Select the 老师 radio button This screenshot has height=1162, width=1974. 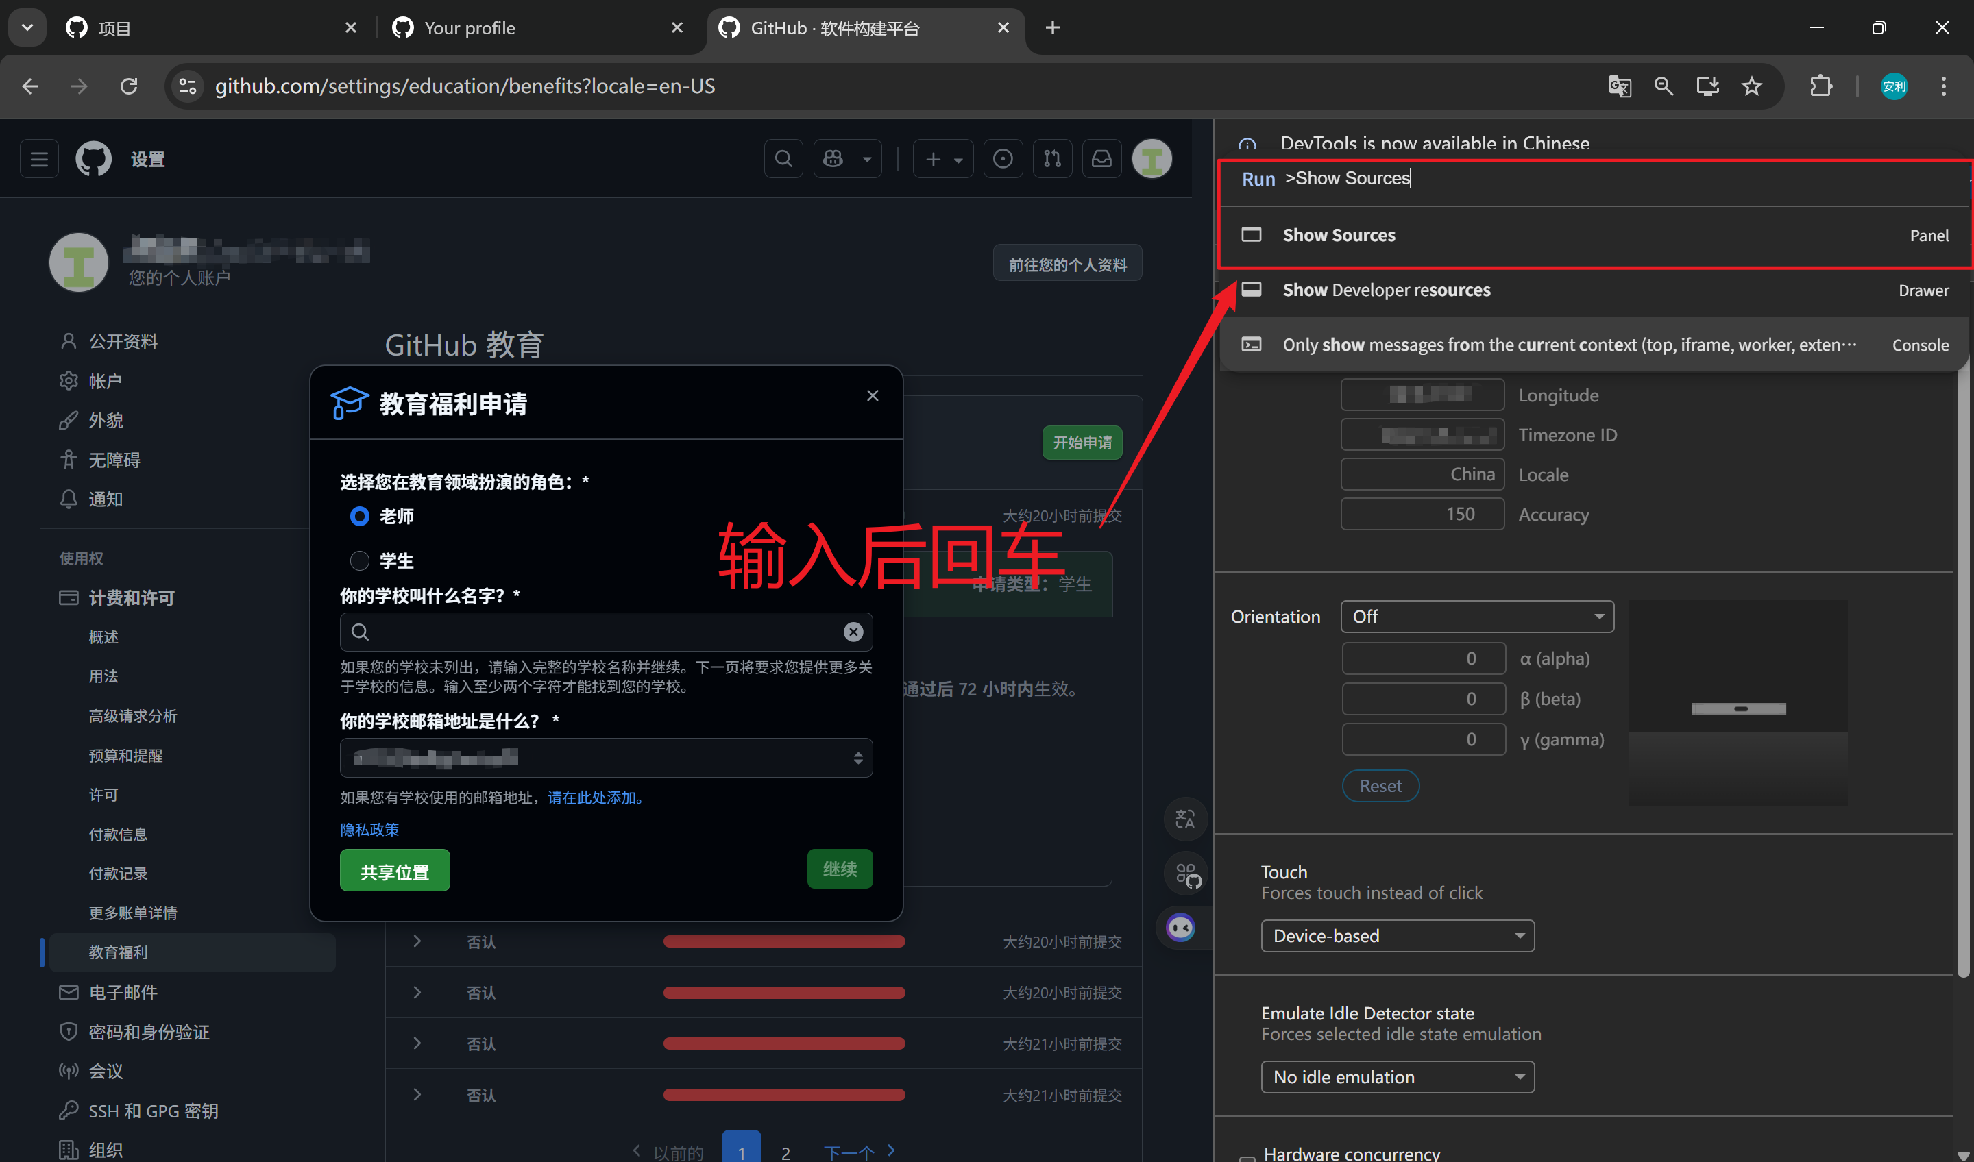[x=360, y=516]
